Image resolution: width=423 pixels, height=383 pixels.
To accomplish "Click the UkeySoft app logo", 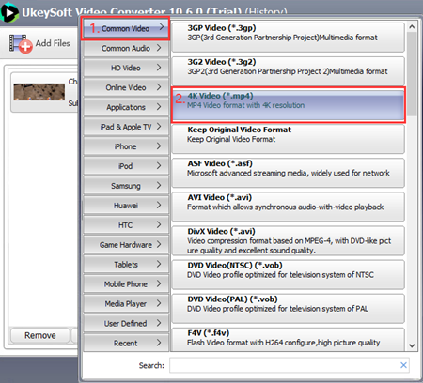I will (9, 12).
